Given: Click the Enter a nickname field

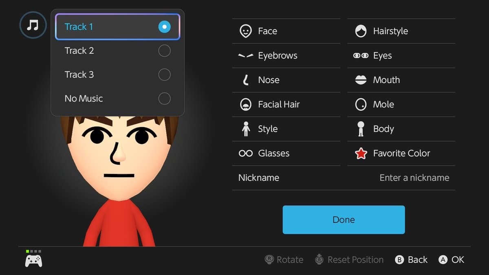Looking at the screenshot, I should (414, 178).
